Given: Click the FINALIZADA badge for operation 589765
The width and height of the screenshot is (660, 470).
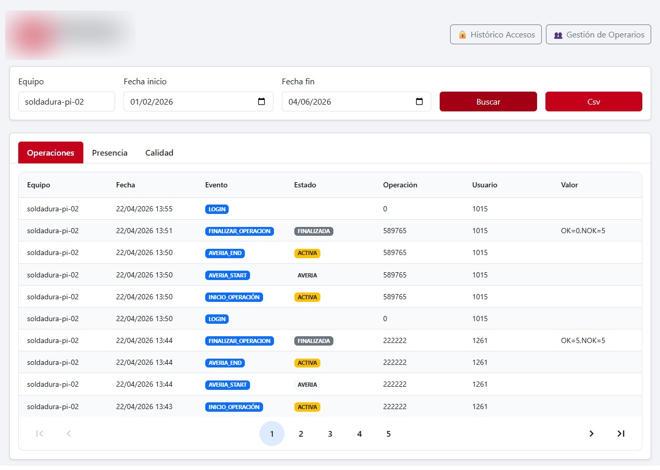Looking at the screenshot, I should (314, 231).
